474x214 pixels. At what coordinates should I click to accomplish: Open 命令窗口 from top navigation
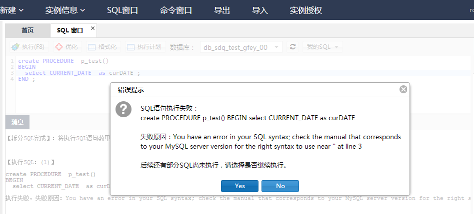coord(176,10)
